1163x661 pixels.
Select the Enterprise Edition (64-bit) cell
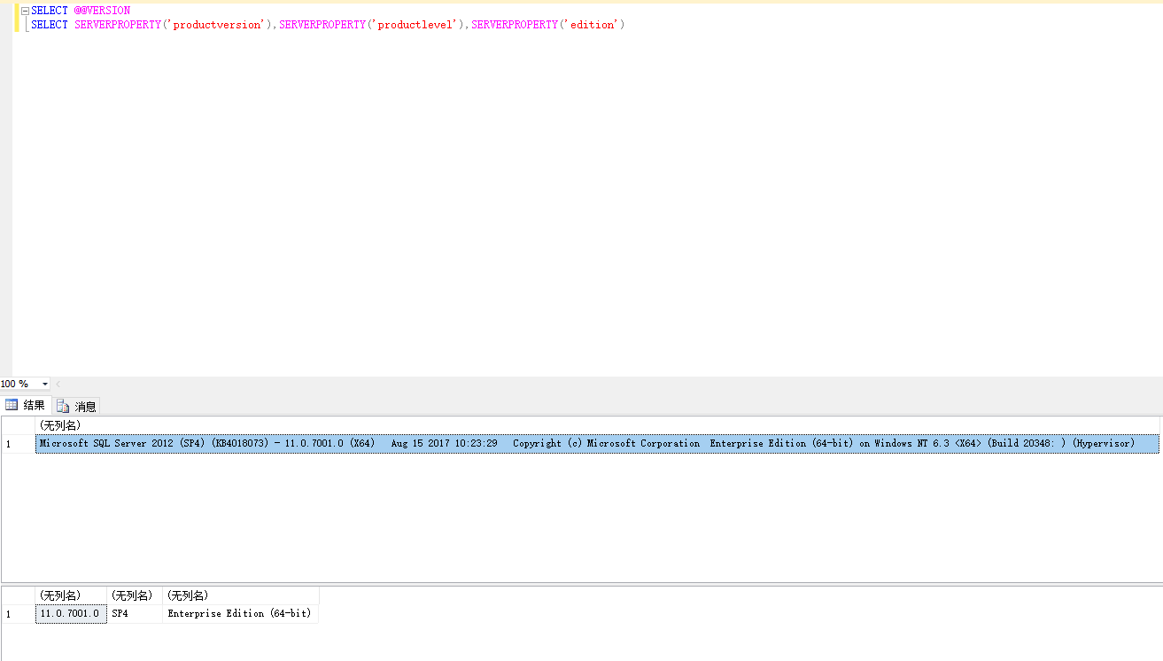coord(239,614)
